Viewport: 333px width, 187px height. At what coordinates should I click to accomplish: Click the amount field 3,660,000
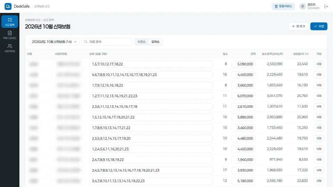tap(244, 85)
